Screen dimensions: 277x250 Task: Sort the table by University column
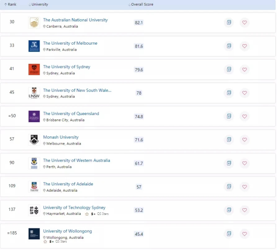point(38,4)
